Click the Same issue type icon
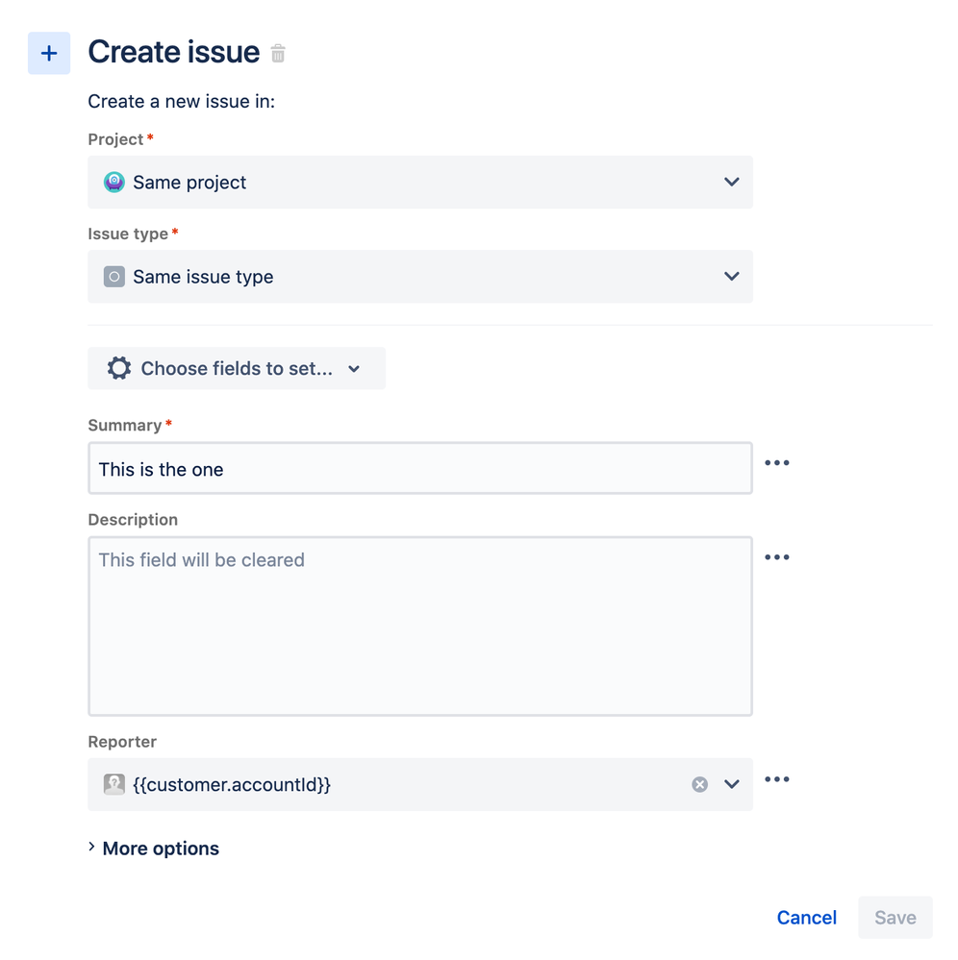This screenshot has height=960, width=958. point(113,276)
